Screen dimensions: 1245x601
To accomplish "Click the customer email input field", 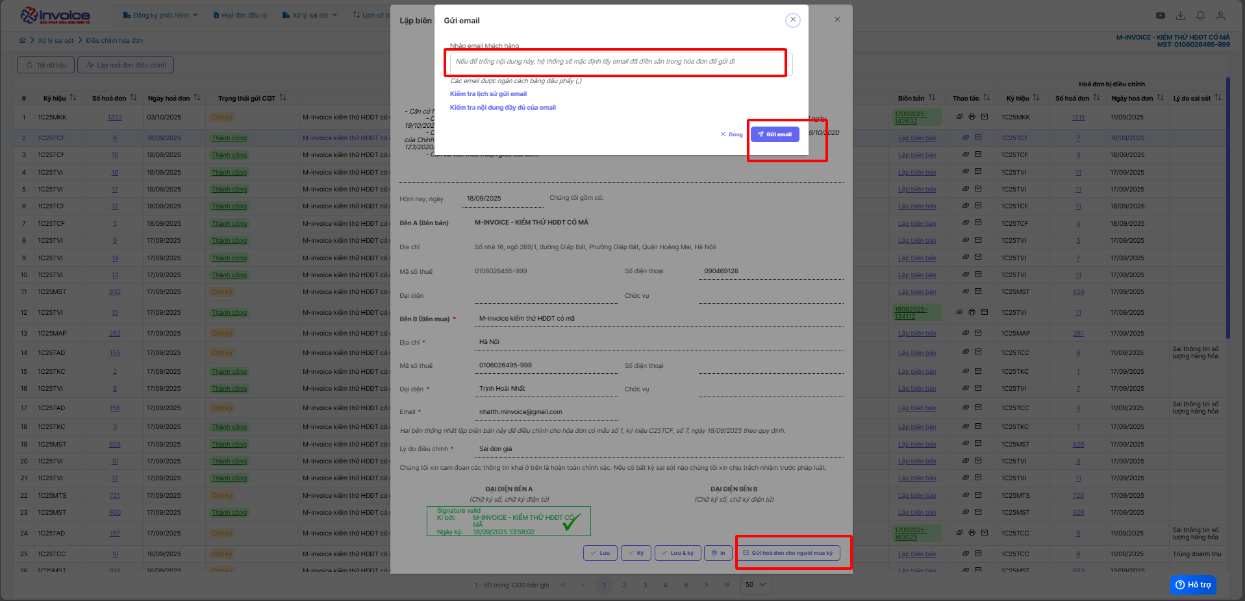I will pyautogui.click(x=617, y=62).
